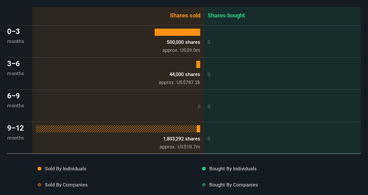Click the small 3–6 months orange bar
This screenshot has height=195, width=368.
198,64
